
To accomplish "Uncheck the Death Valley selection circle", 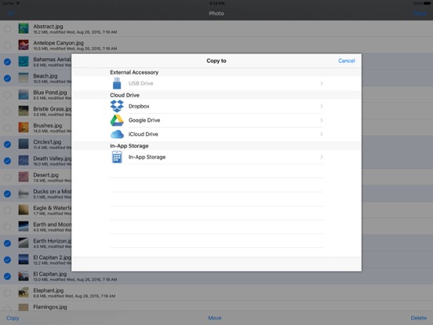I will (8, 161).
